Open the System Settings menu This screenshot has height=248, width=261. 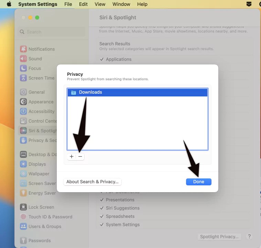38,4
